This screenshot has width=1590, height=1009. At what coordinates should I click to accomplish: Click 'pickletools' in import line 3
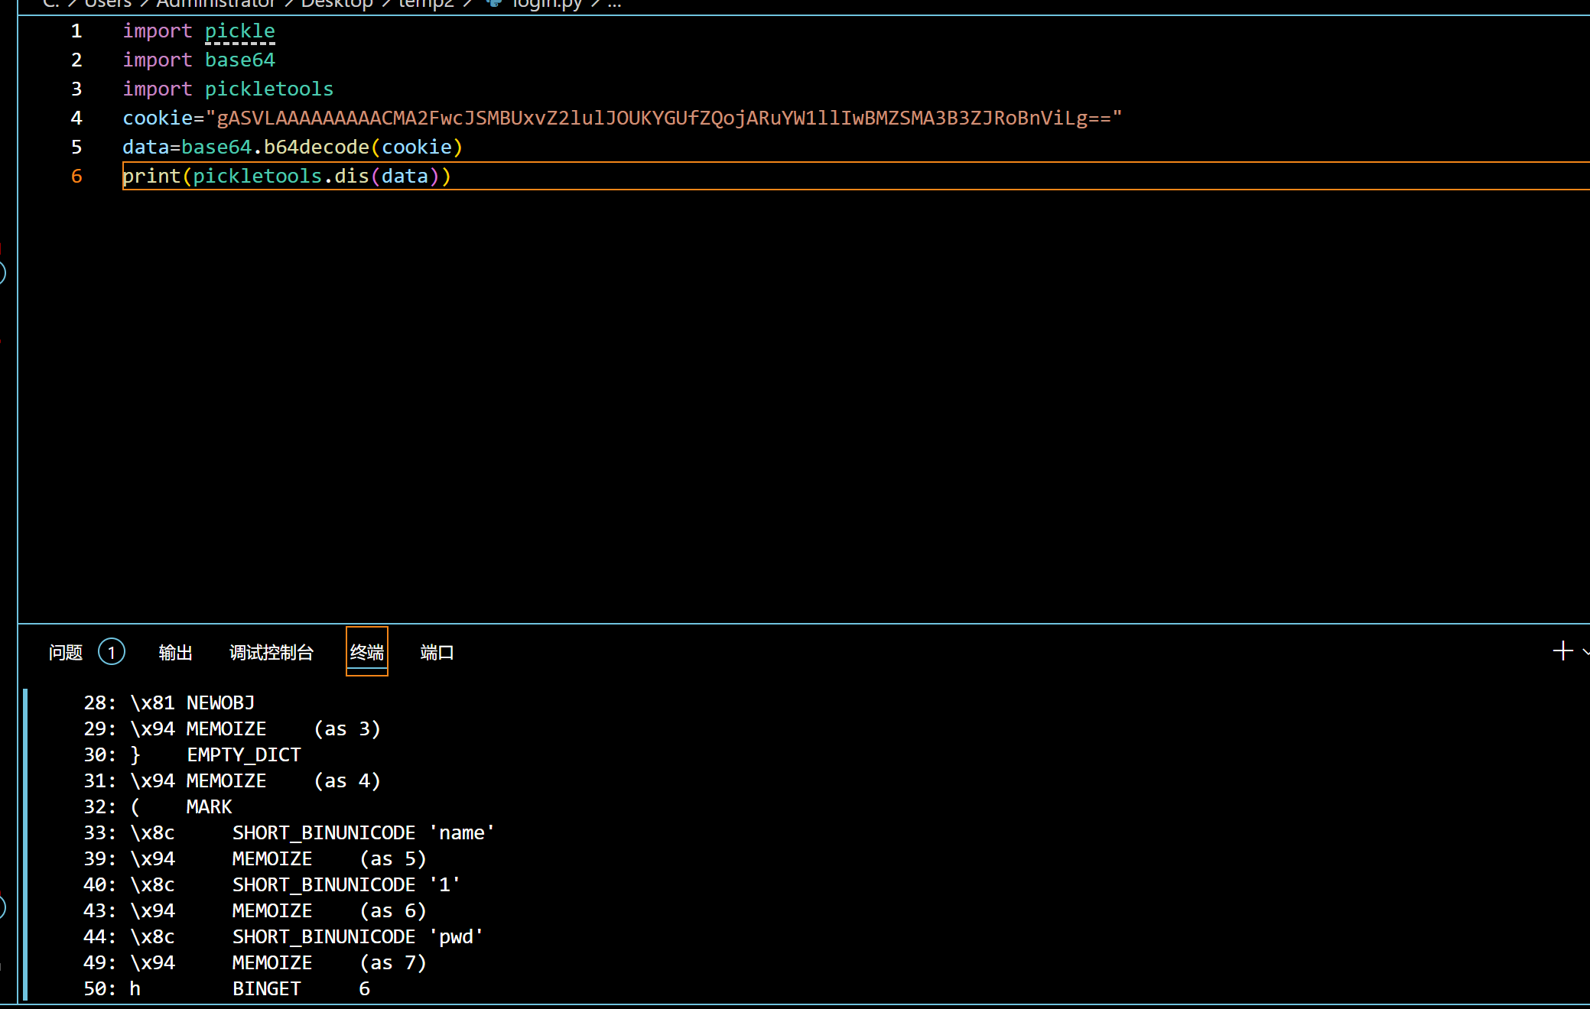pyautogui.click(x=269, y=89)
